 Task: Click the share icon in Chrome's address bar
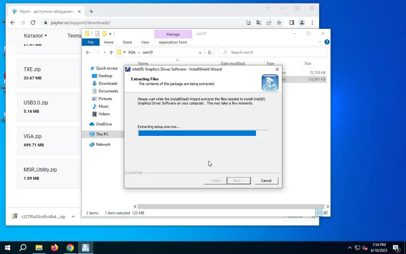(x=269, y=23)
